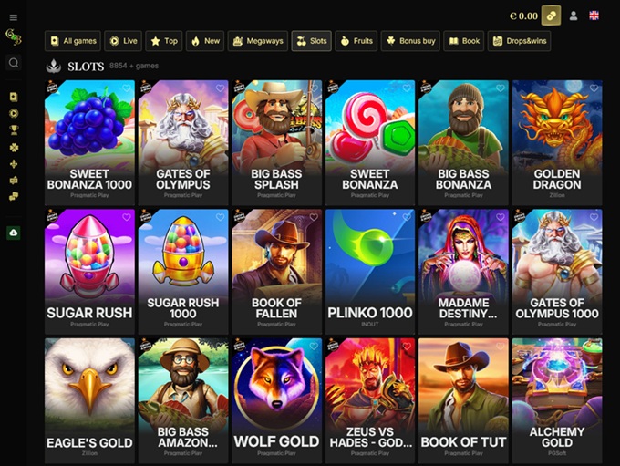Click the search magnifier icon in sidebar

(14, 63)
